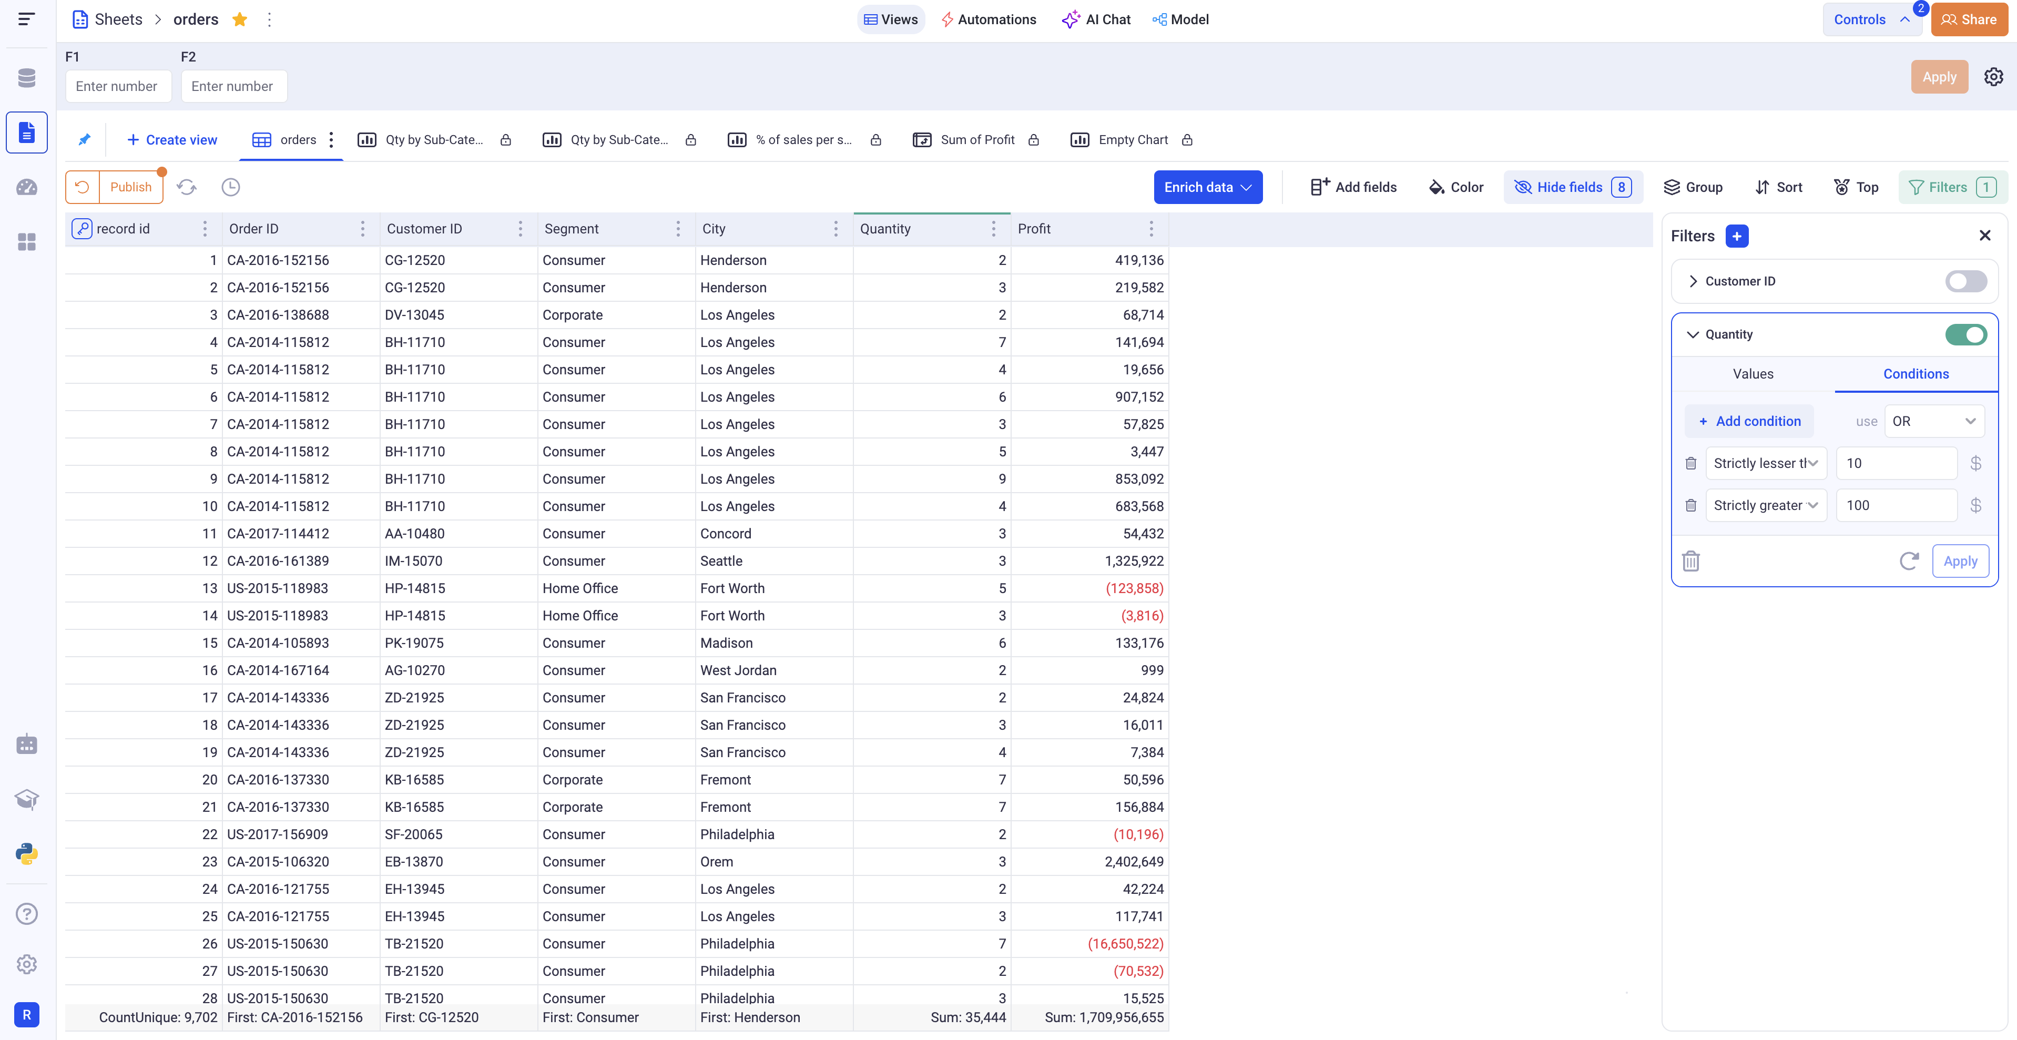Click the Add condition link

tap(1749, 421)
